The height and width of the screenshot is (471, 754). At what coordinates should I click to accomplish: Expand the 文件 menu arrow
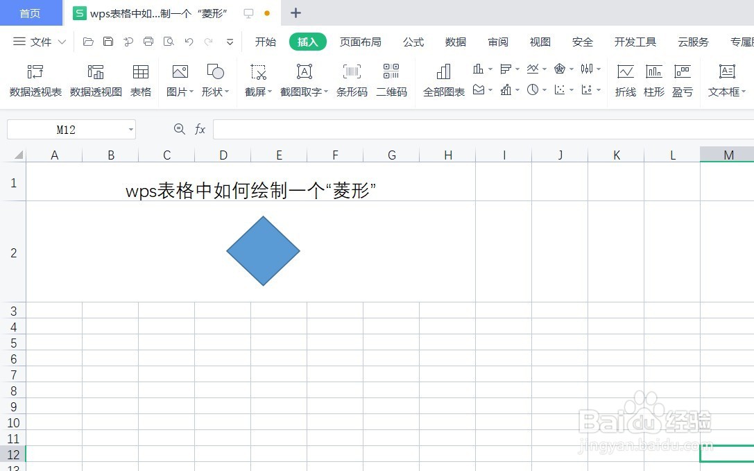pyautogui.click(x=62, y=42)
